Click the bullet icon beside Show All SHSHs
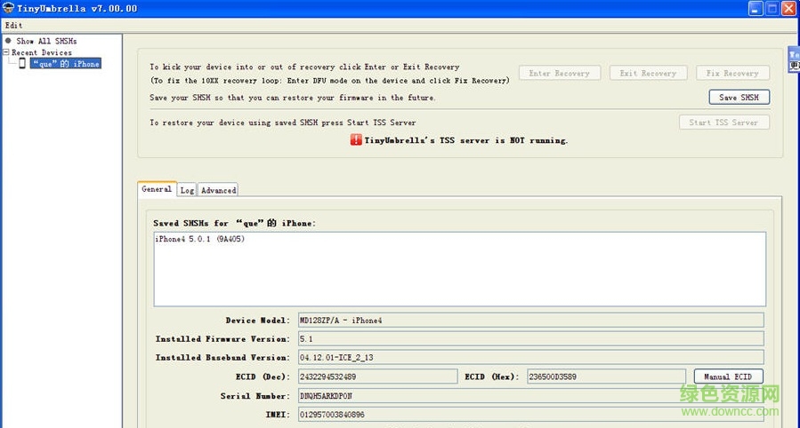Screen dimensions: 800x428 point(8,41)
